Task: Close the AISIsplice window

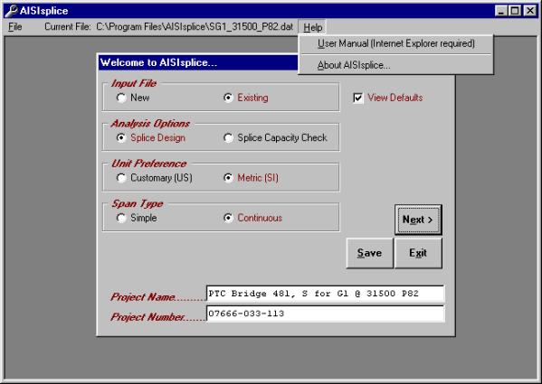Action: coord(530,11)
